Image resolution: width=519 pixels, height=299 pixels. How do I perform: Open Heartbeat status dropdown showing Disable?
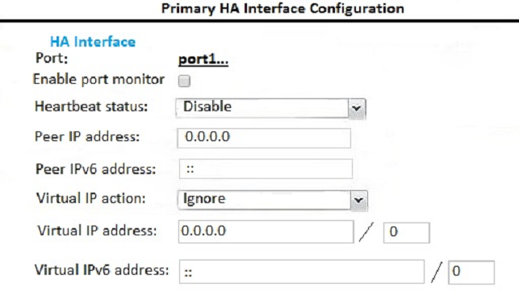270,108
